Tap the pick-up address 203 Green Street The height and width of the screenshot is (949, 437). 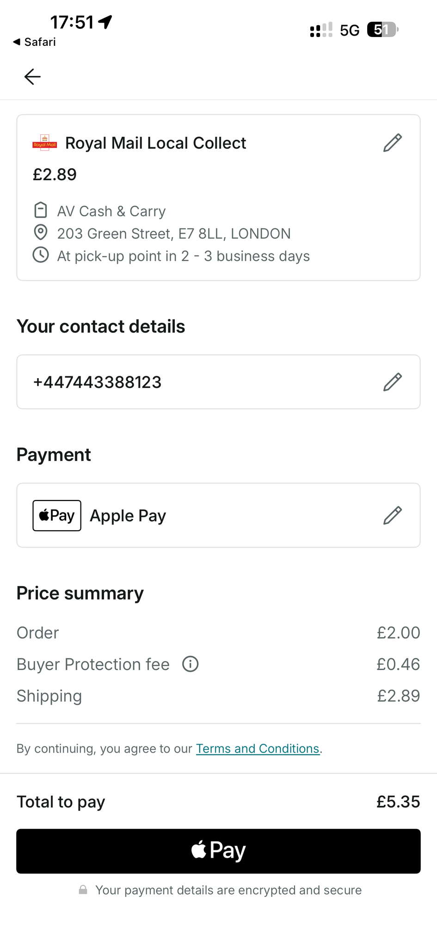[x=173, y=234]
